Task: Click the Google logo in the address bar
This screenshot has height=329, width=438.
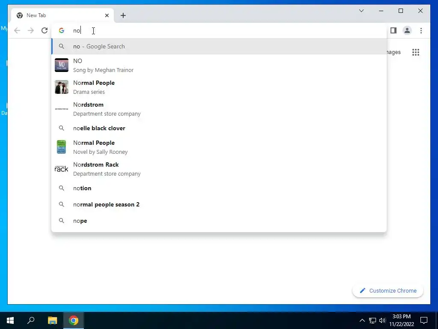Action: [62, 30]
